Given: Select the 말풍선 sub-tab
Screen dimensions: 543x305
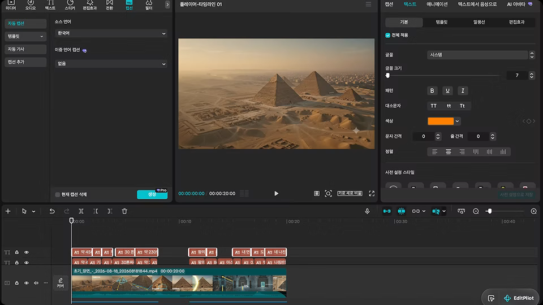Looking at the screenshot, I should coord(479,22).
